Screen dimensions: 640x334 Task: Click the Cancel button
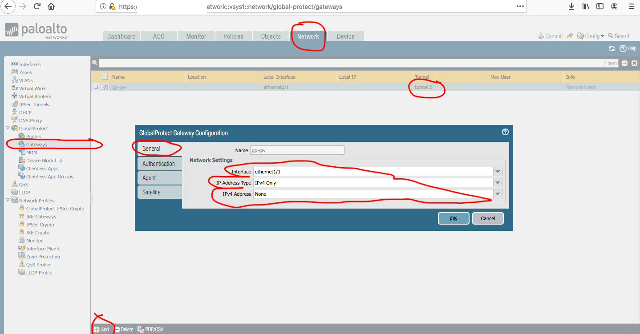point(488,218)
